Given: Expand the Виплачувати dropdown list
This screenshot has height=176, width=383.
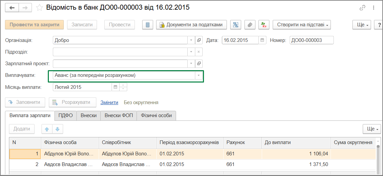Looking at the screenshot, I should (199, 76).
